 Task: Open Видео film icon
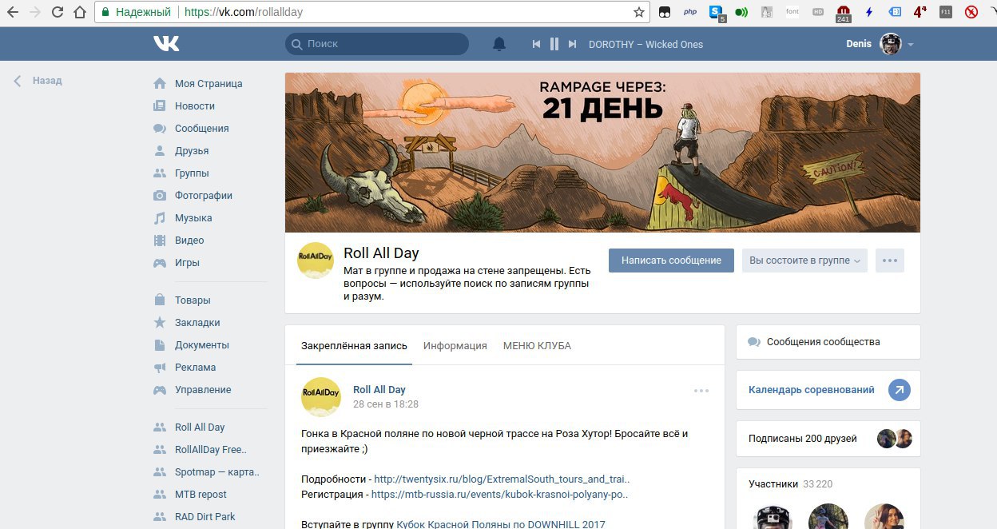[160, 241]
